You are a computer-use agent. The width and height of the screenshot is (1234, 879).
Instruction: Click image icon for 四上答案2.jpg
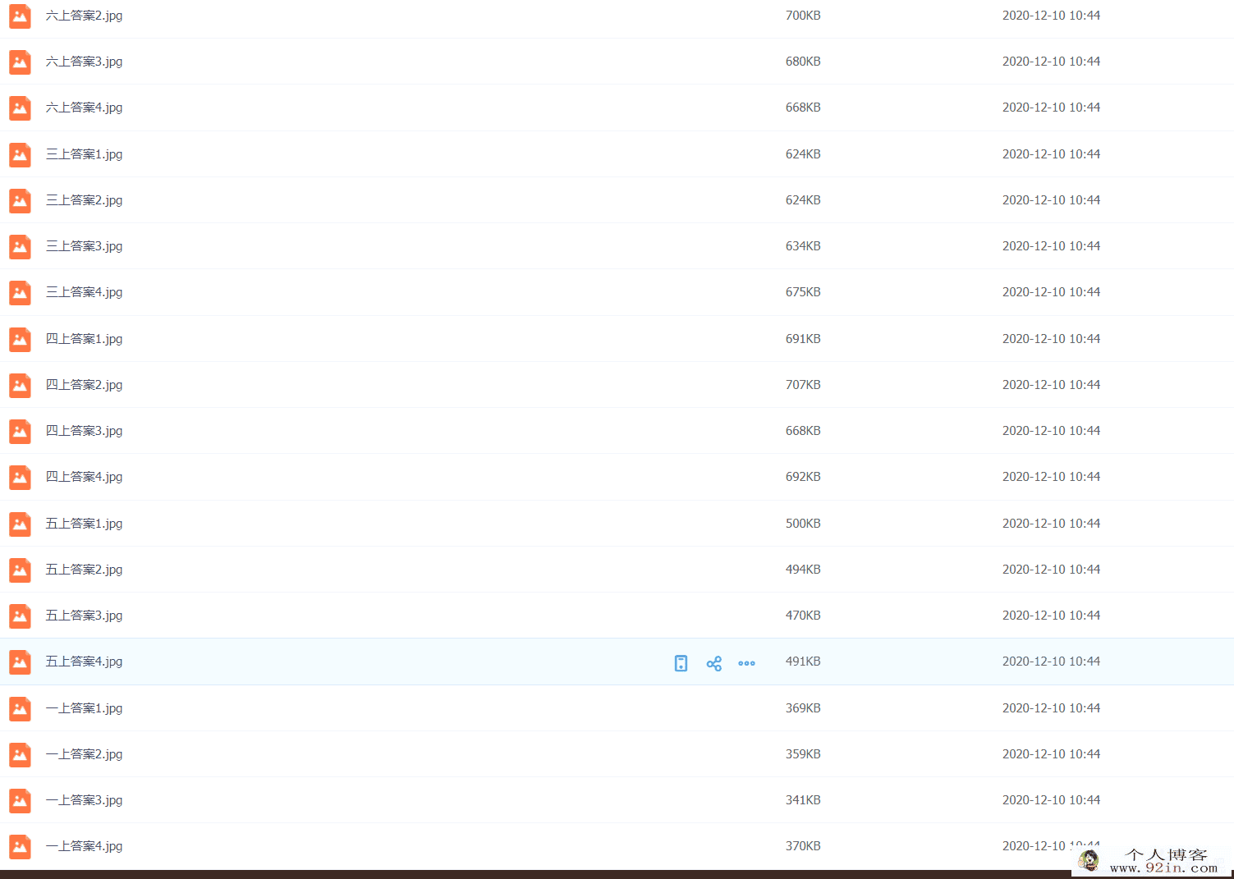click(20, 385)
